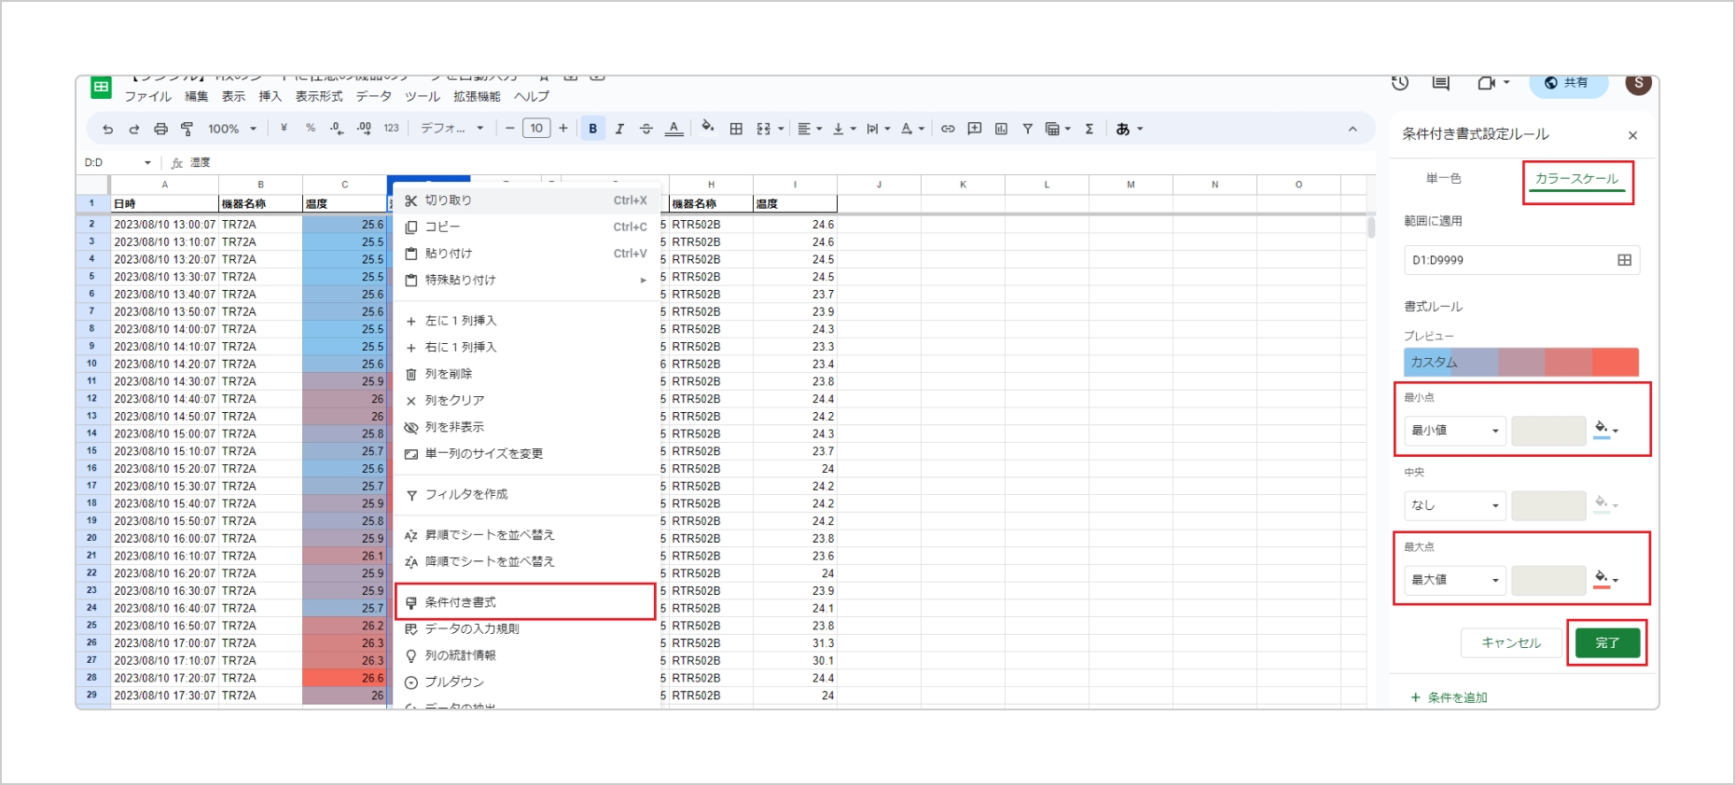Image resolution: width=1735 pixels, height=785 pixels.
Task: Toggle strikethrough formatting
Action: click(646, 129)
